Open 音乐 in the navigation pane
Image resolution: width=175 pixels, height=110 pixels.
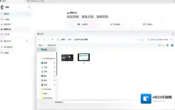(x=44, y=80)
